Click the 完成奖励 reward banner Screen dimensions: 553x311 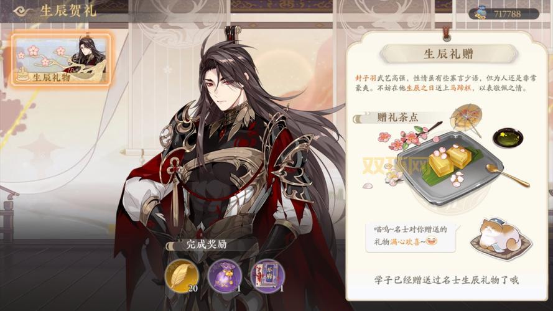point(207,244)
